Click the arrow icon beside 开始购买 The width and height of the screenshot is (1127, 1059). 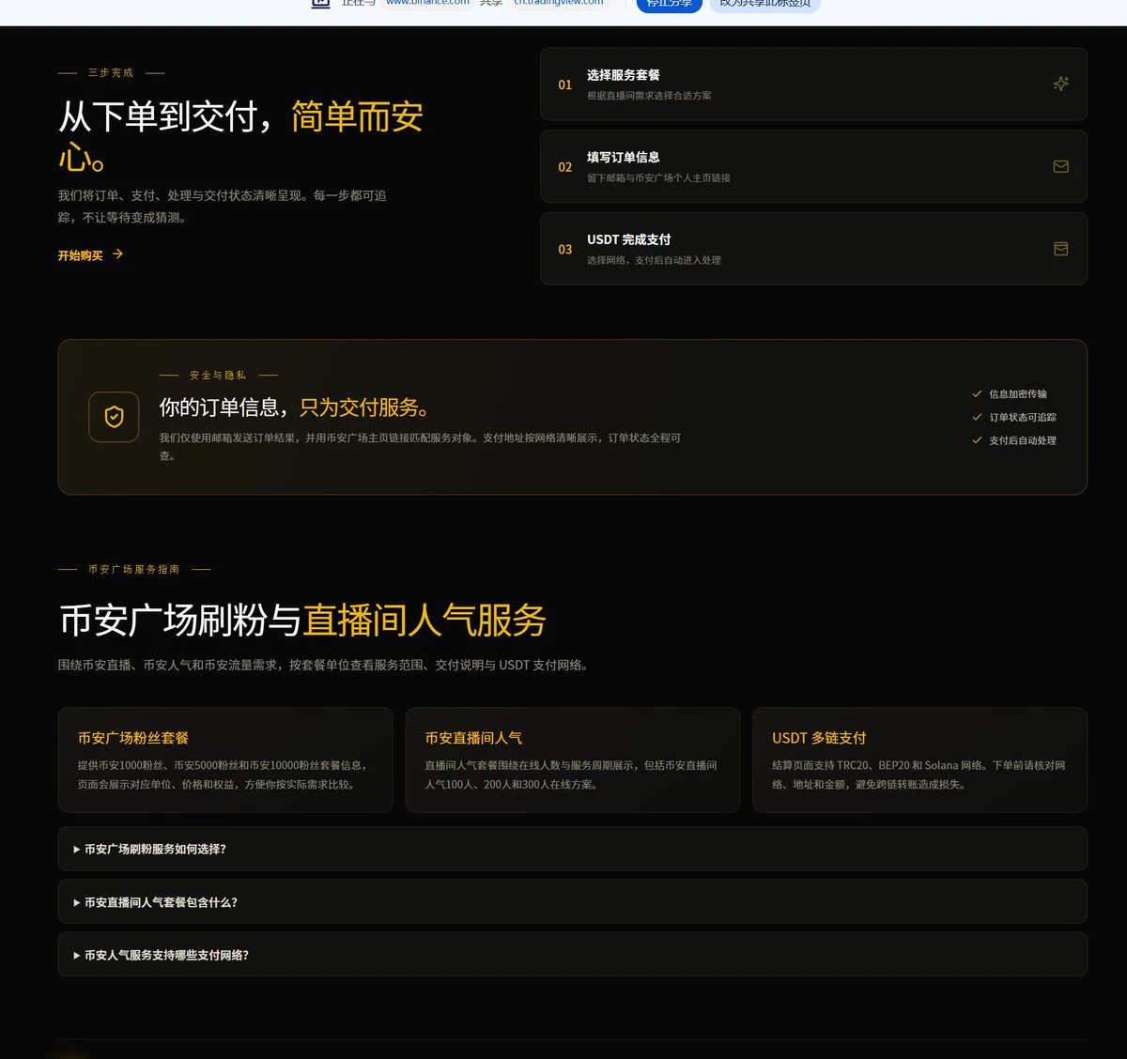pyautogui.click(x=117, y=254)
